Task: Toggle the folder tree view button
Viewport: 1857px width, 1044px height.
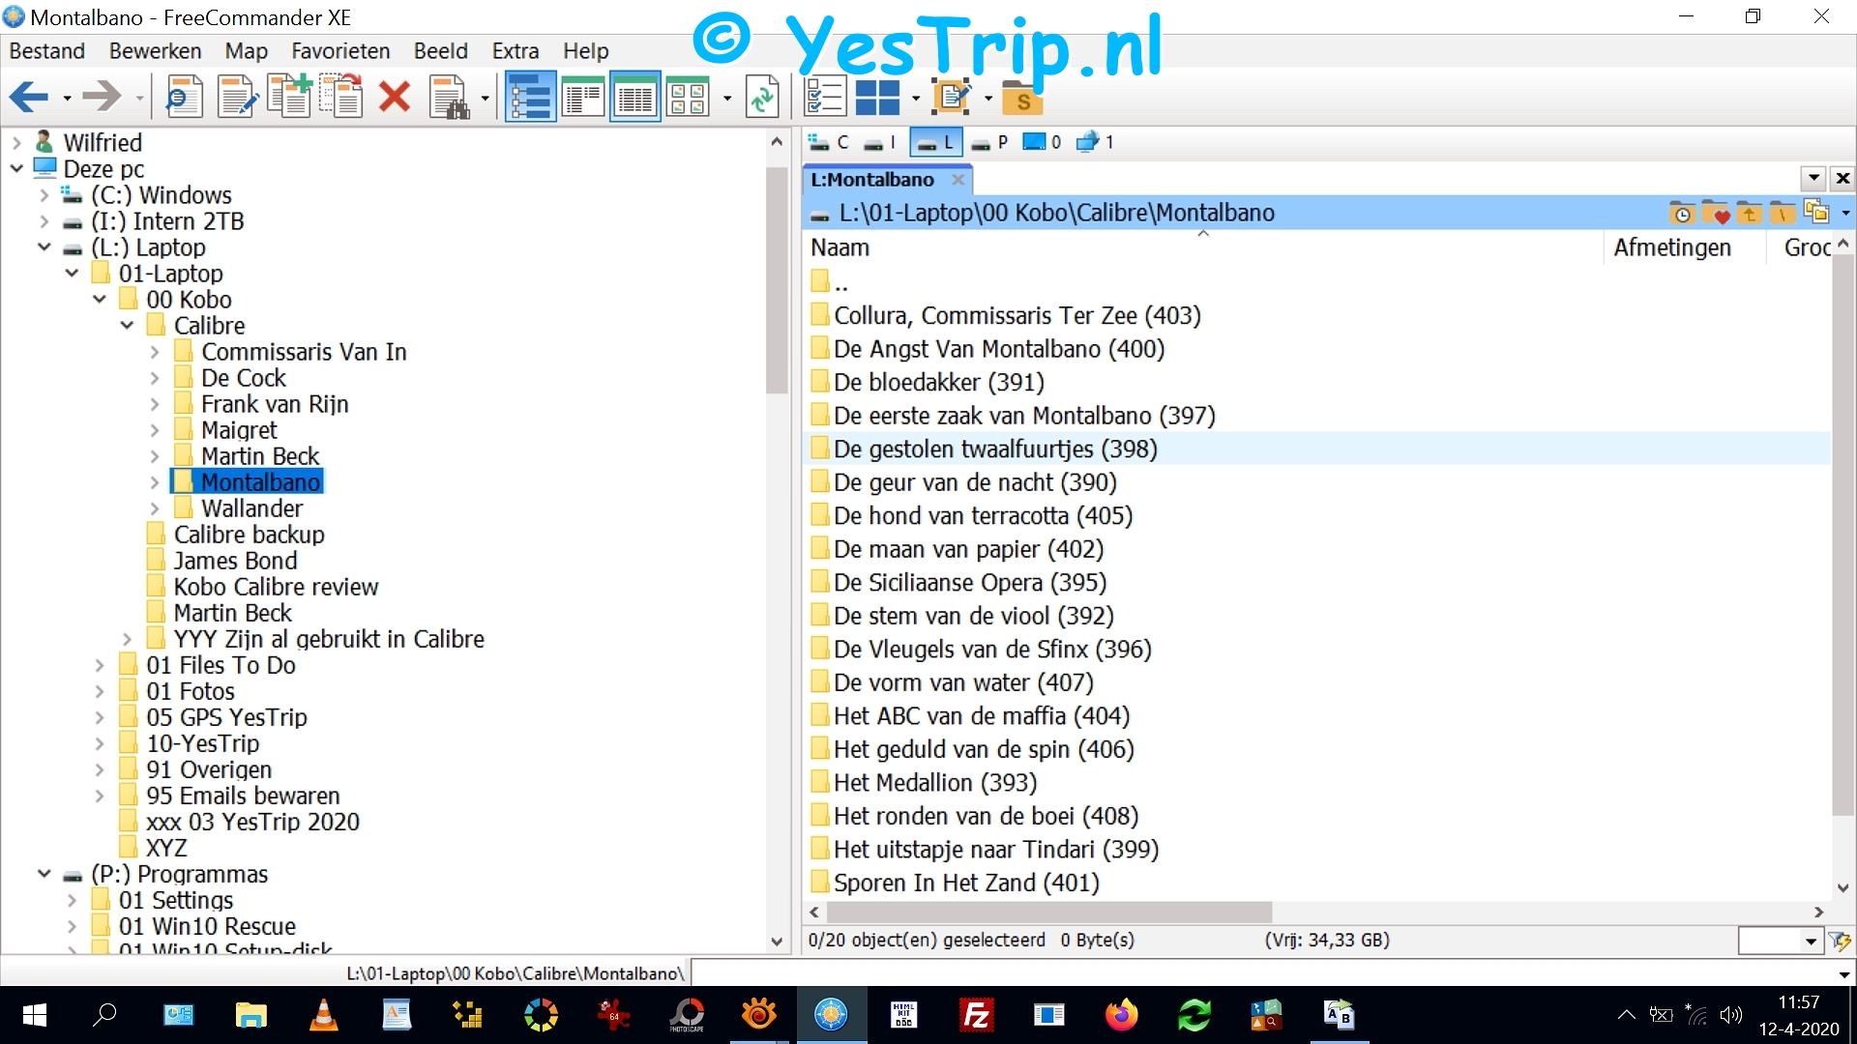Action: (x=530, y=97)
